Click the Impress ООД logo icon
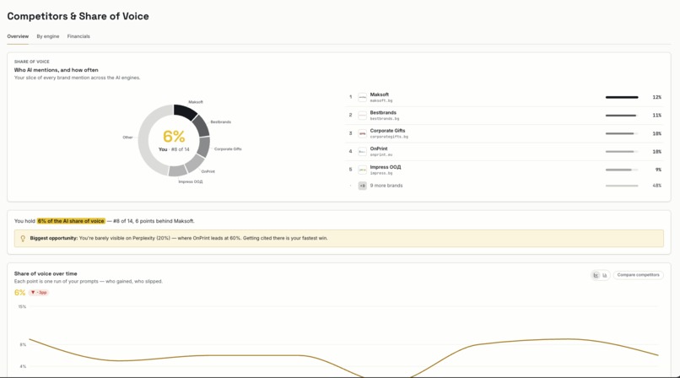The height and width of the screenshot is (378, 680). pyautogui.click(x=362, y=170)
